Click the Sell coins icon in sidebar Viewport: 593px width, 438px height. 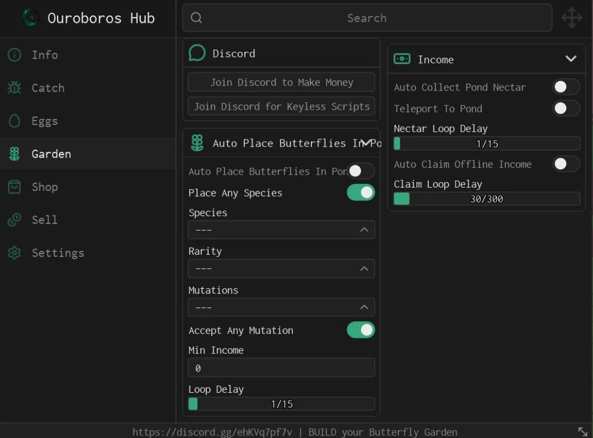click(14, 220)
